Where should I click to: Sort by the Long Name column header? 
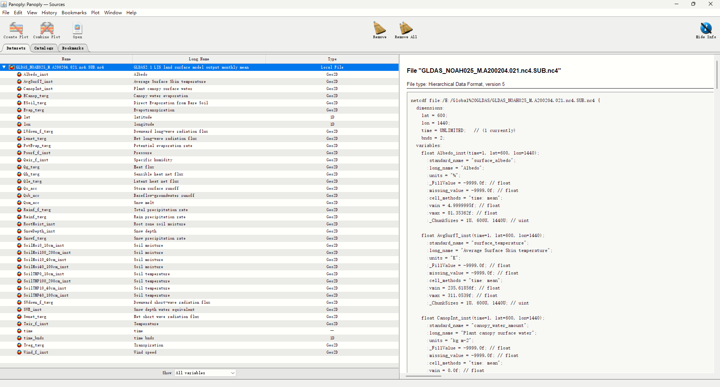199,59
